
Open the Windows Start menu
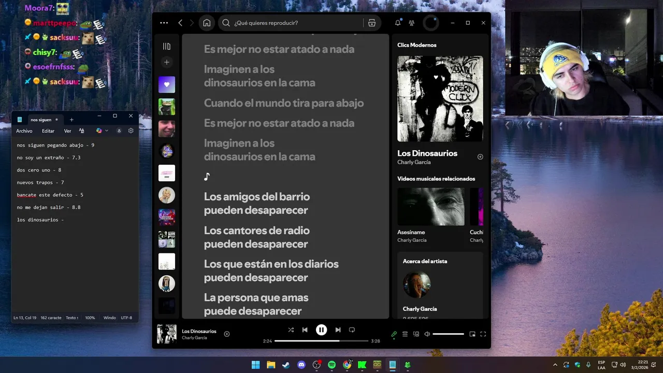255,365
